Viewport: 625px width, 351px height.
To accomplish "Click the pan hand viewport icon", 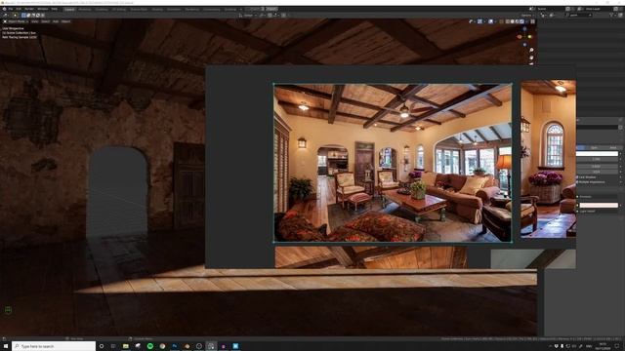I will 531,58.
